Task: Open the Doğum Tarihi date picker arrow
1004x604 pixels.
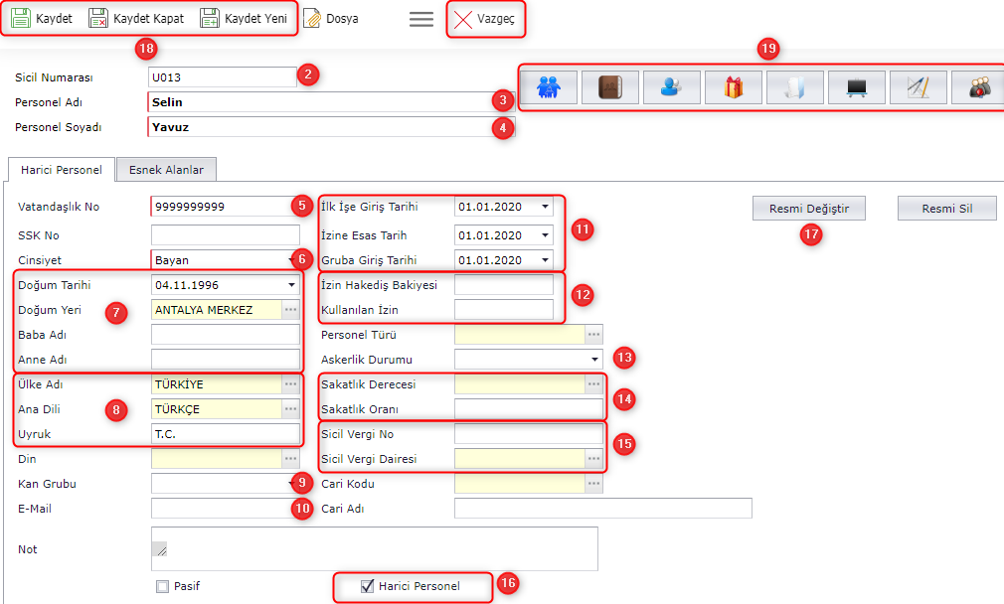Action: tap(291, 285)
